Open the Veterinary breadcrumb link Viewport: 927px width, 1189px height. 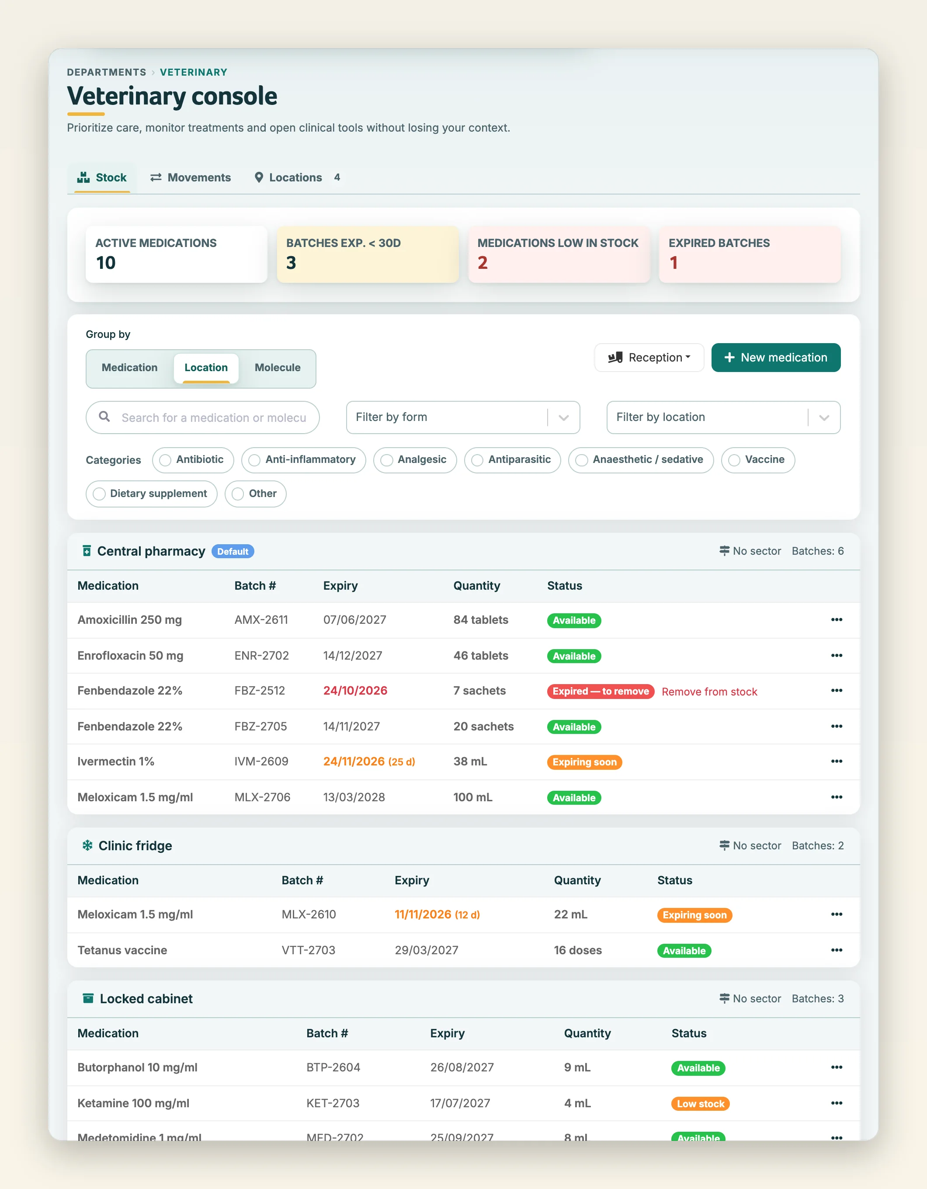pyautogui.click(x=193, y=73)
